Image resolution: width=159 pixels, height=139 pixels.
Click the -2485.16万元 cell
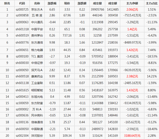132,83
